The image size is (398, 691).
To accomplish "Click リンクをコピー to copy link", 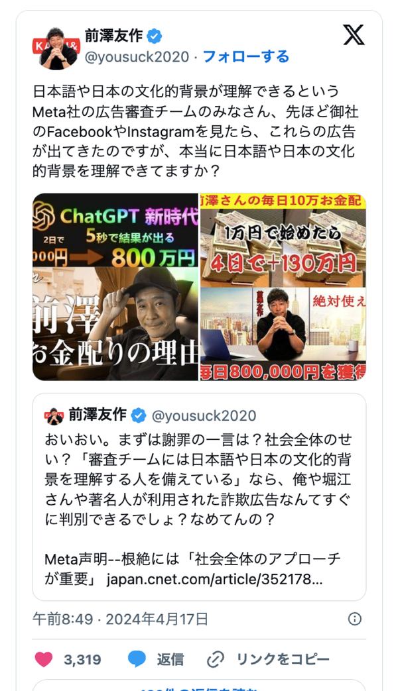I will pos(283,660).
